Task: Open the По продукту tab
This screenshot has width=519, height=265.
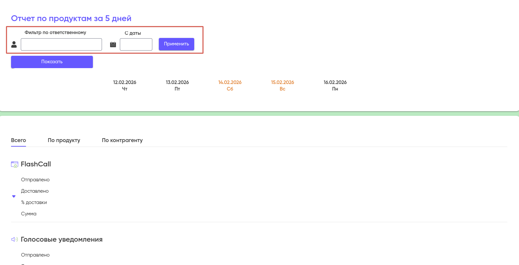Action: [x=64, y=140]
